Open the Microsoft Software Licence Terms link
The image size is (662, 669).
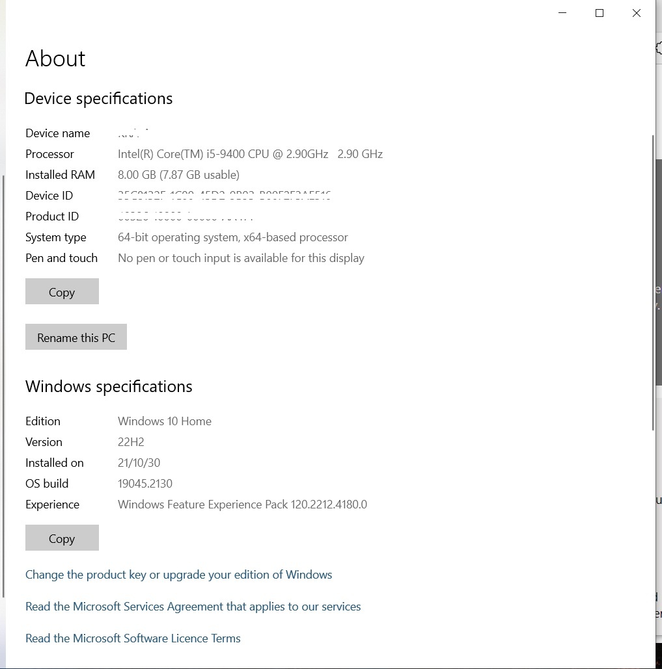coord(133,638)
